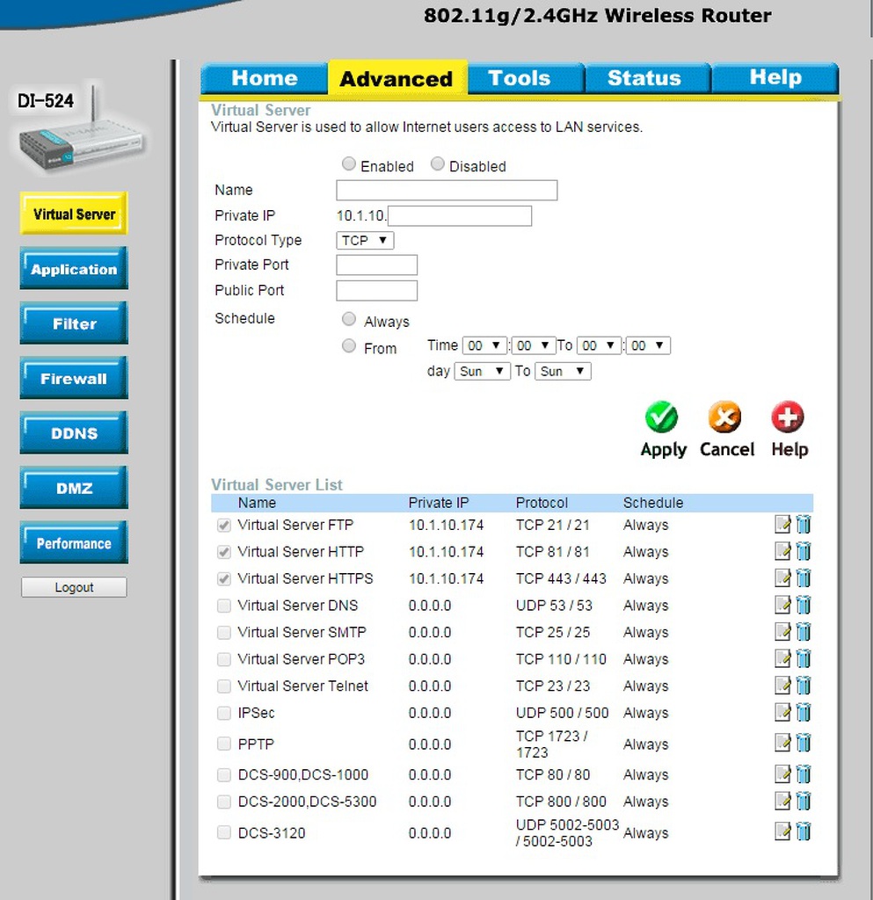The height and width of the screenshot is (900, 873).
Task: Check the IPSec checkbox
Action: click(224, 713)
